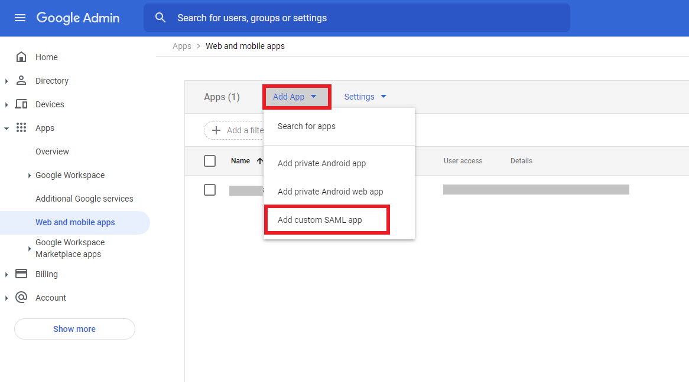
Task: Expand the Directory sidebar section
Action: (x=6, y=81)
